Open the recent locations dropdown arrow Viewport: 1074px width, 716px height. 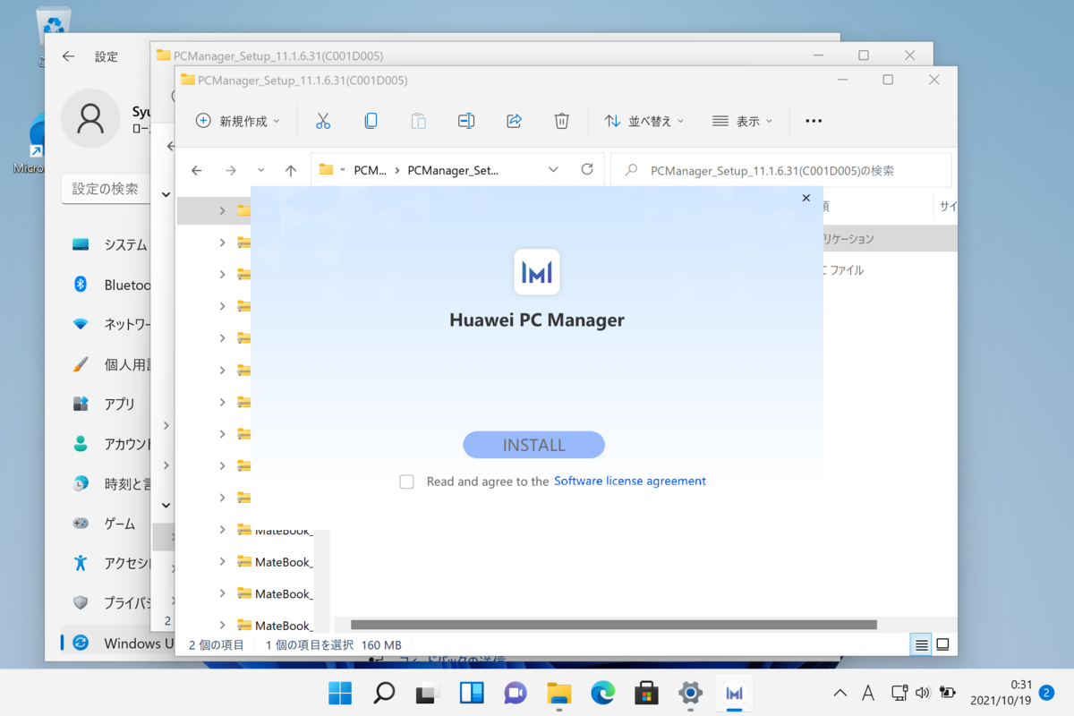(260, 170)
